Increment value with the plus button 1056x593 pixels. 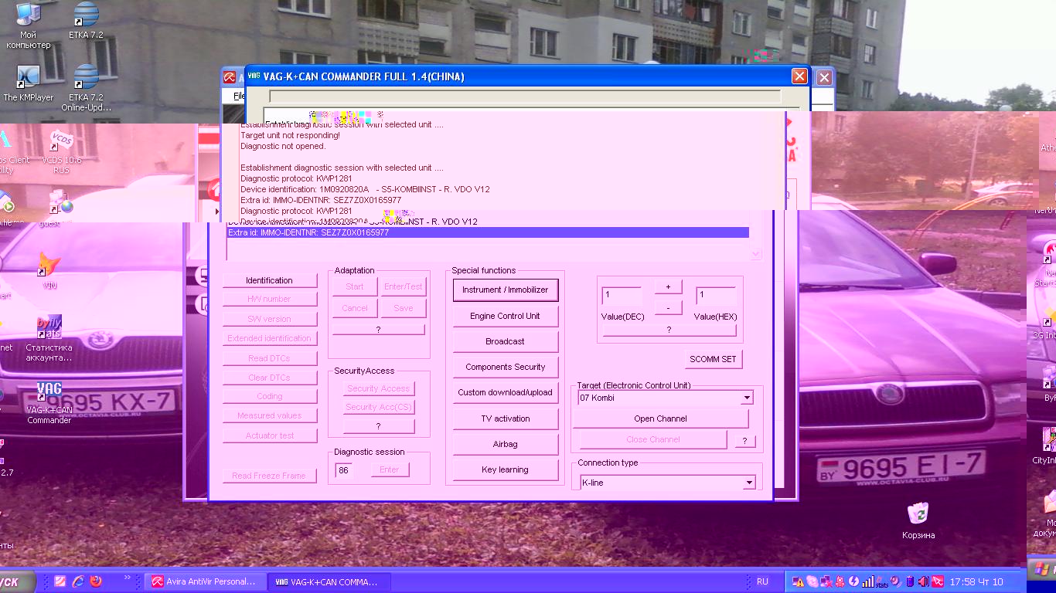(x=668, y=286)
